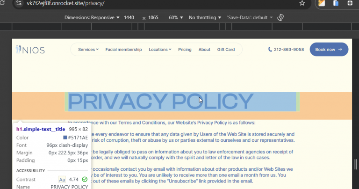Click the viewport resize handle on right edge

[356, 164]
